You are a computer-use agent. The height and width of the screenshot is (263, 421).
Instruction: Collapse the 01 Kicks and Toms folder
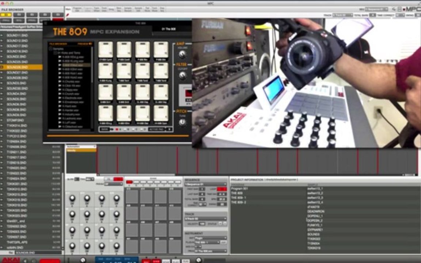pyautogui.click(x=55, y=53)
